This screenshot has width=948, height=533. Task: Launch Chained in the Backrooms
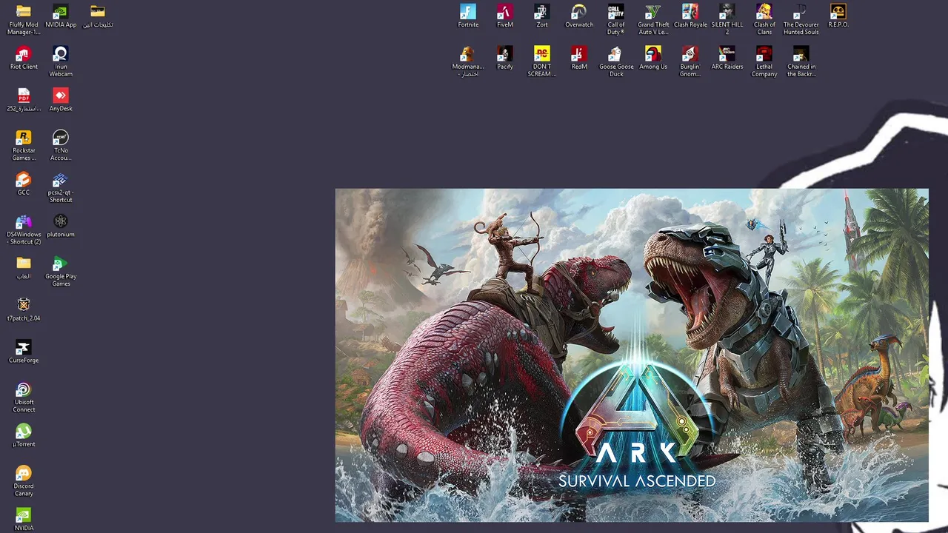[x=801, y=54]
